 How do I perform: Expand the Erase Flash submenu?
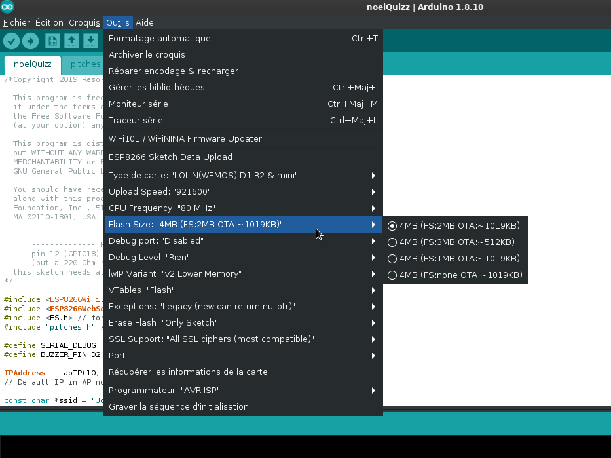243,323
